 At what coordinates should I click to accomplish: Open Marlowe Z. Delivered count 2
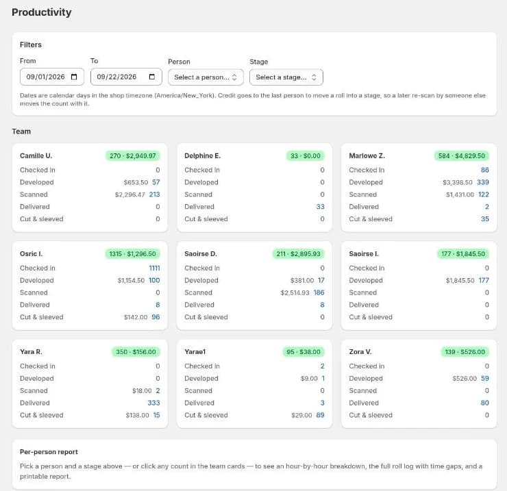[487, 207]
